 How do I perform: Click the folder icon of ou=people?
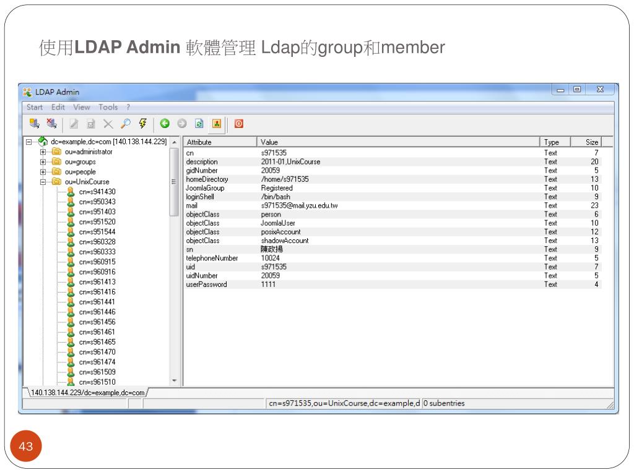(x=56, y=172)
